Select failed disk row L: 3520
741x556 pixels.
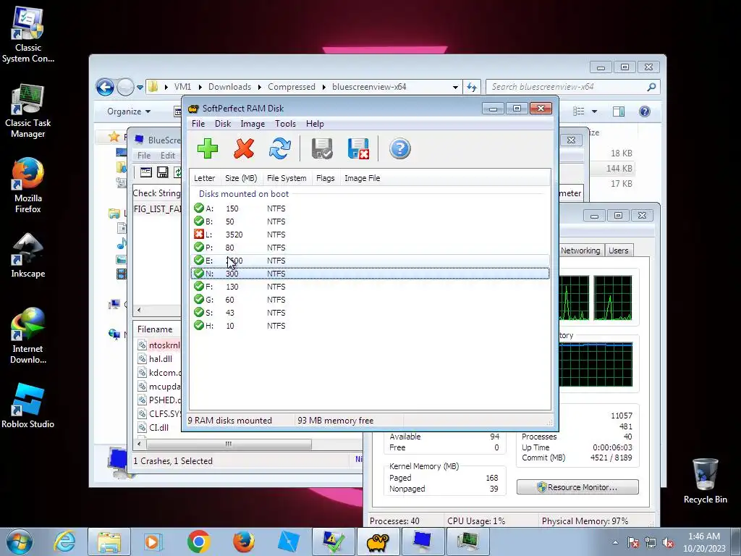pyautogui.click(x=370, y=235)
